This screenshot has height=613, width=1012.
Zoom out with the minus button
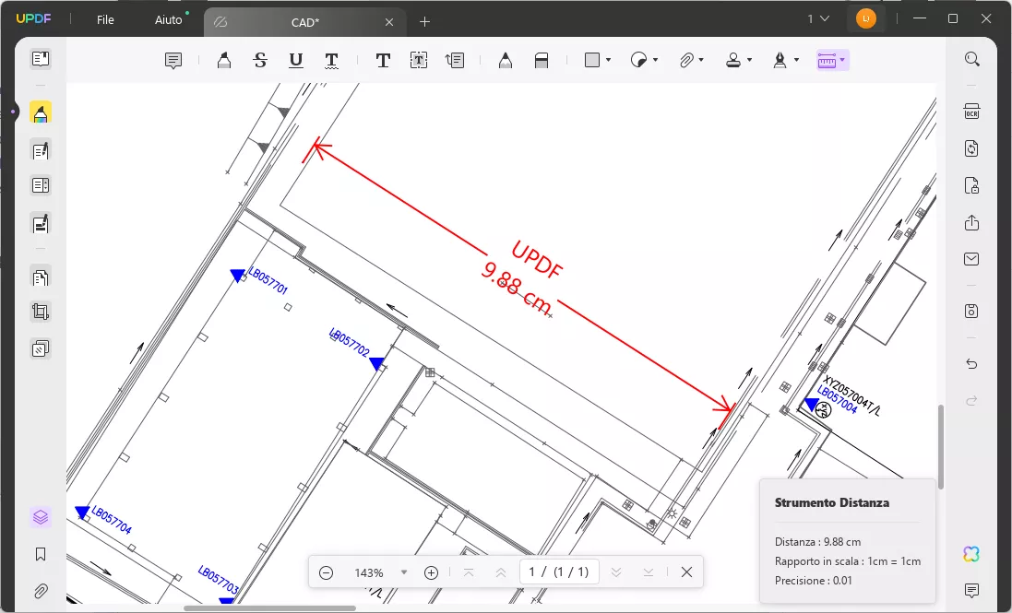pyautogui.click(x=326, y=572)
